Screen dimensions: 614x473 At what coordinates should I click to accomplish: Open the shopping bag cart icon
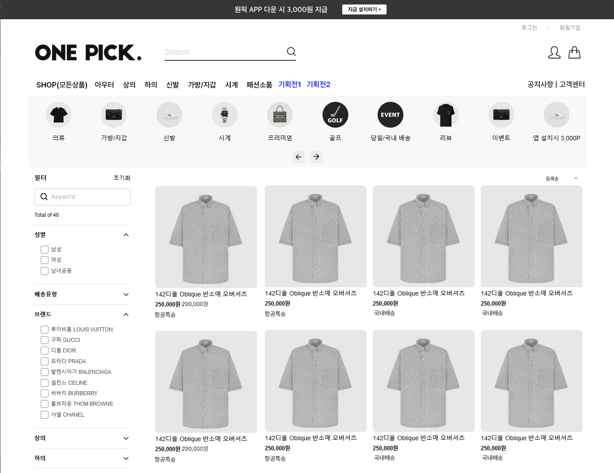click(x=574, y=52)
